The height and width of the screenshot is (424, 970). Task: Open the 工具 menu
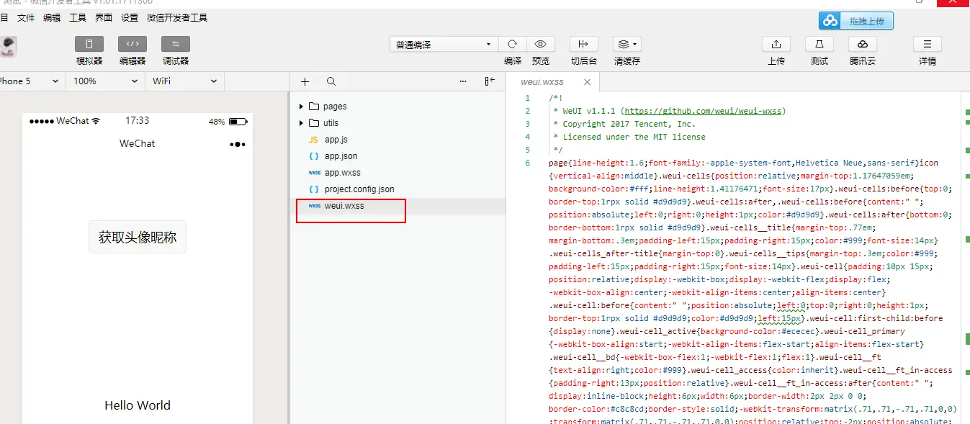(78, 18)
